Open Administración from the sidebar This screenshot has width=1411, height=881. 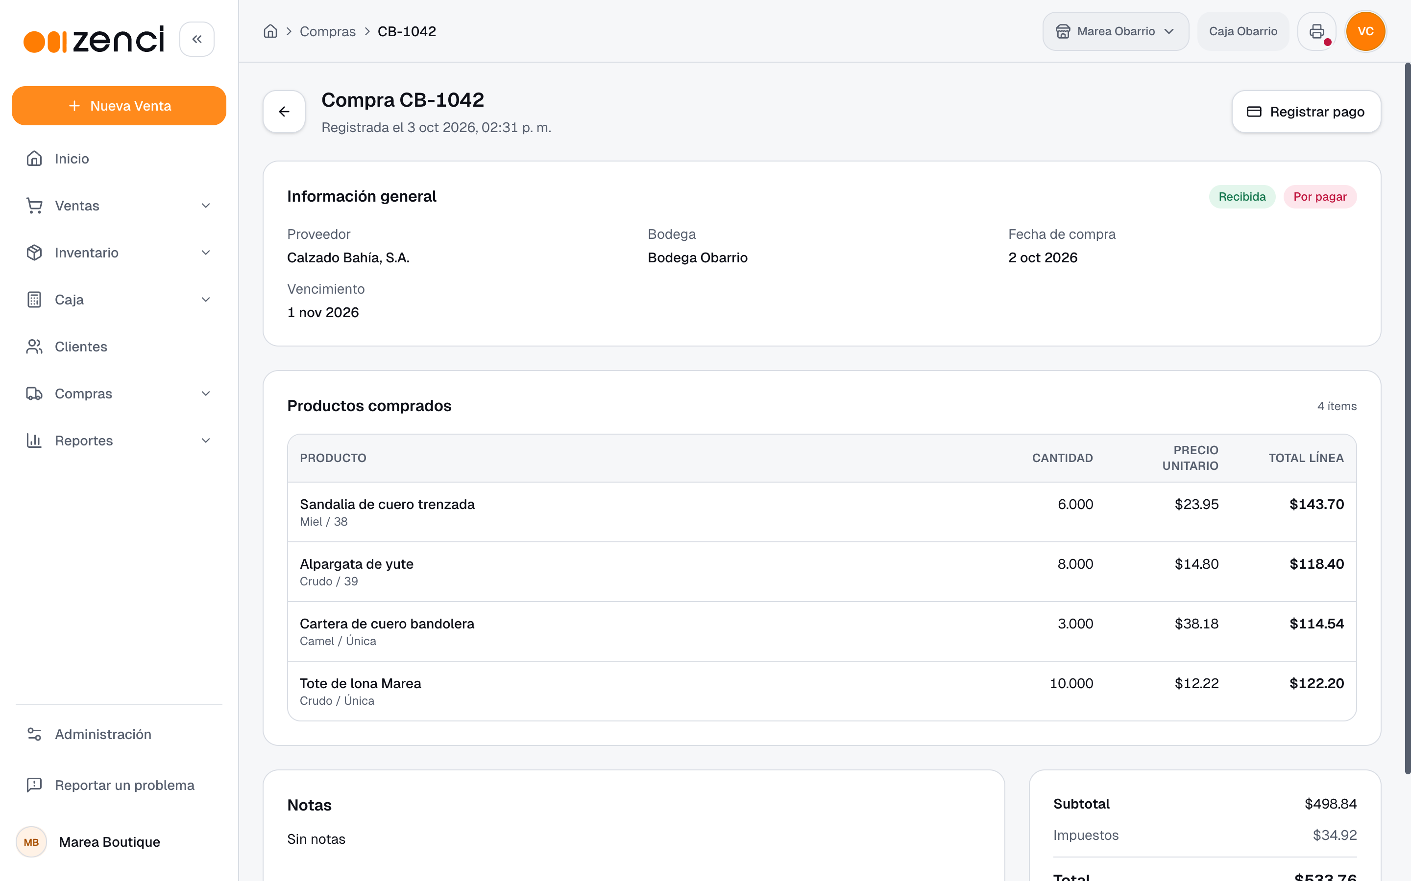coord(119,734)
